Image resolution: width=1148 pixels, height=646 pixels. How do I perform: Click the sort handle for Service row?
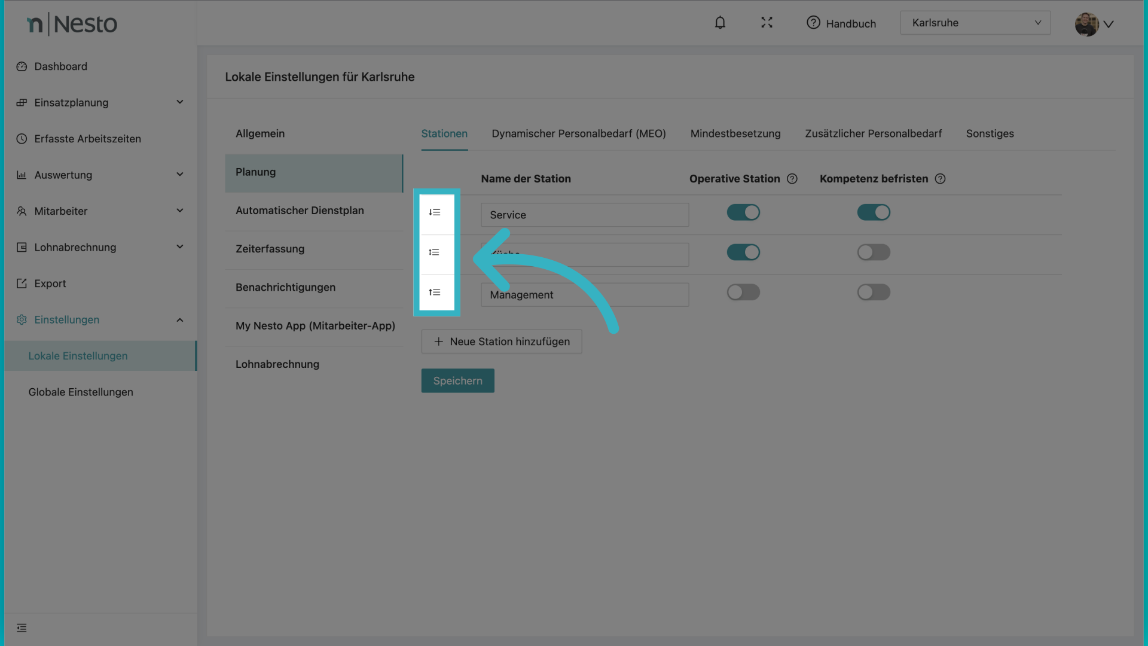[x=435, y=212]
